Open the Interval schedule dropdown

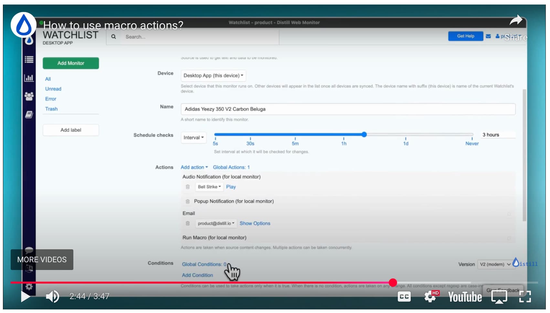(194, 138)
